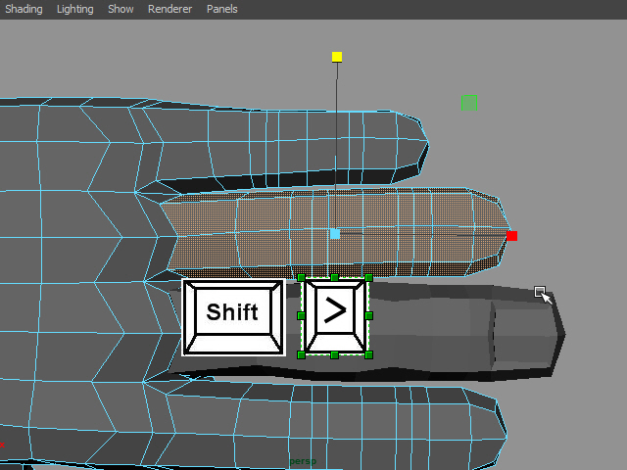Screen dimensions: 627x470
Task: Click the greater-than key graphic overlay
Action: tap(335, 316)
